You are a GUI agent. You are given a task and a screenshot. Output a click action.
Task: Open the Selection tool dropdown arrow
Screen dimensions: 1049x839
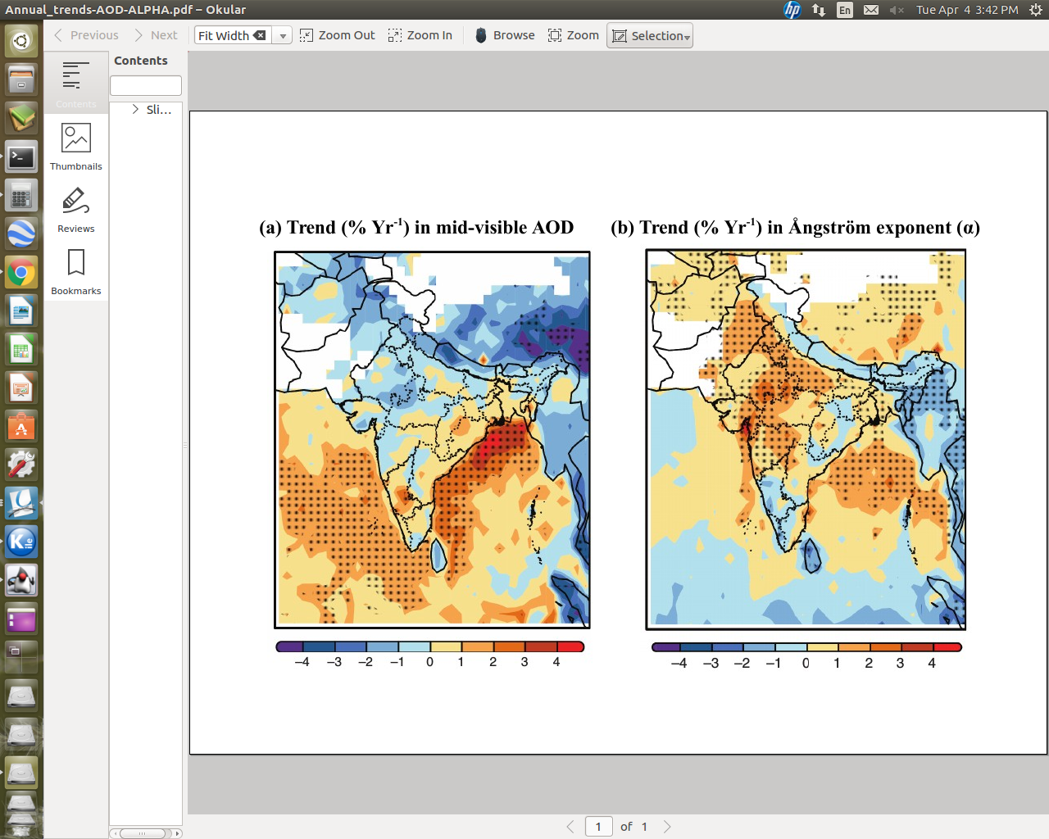[x=688, y=37]
